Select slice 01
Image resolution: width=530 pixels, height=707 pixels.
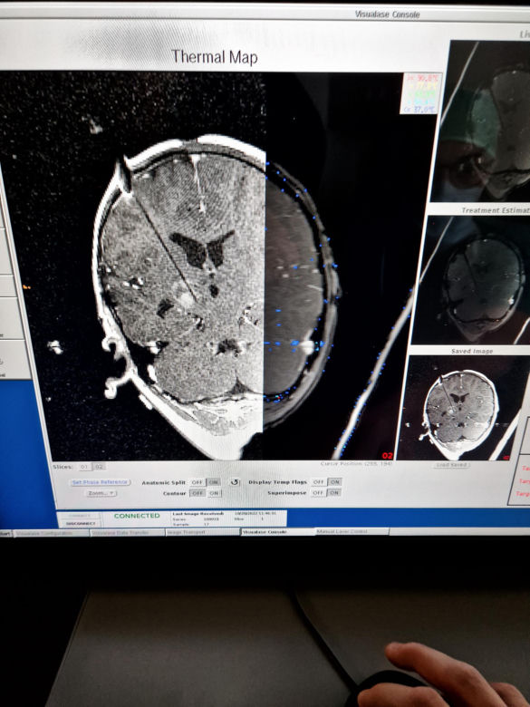click(84, 467)
